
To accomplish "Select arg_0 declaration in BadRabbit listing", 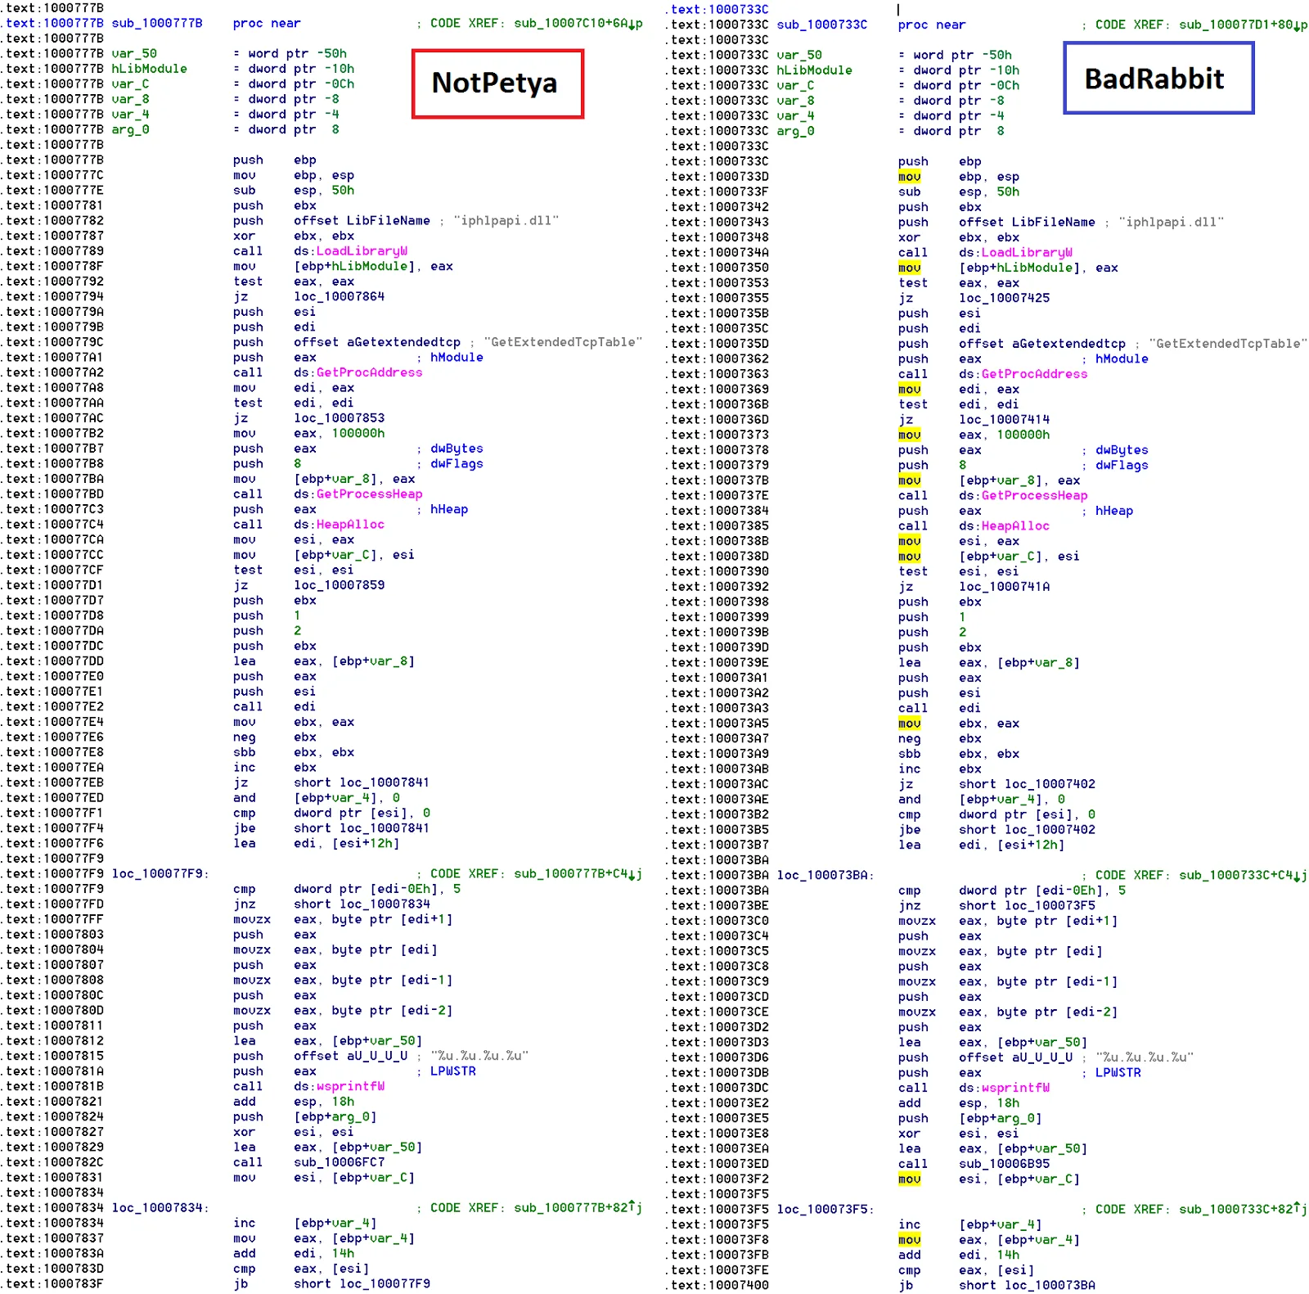I will (x=796, y=131).
